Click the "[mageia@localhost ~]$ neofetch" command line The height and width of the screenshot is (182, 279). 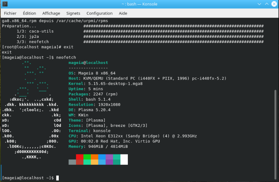[x=39, y=57]
